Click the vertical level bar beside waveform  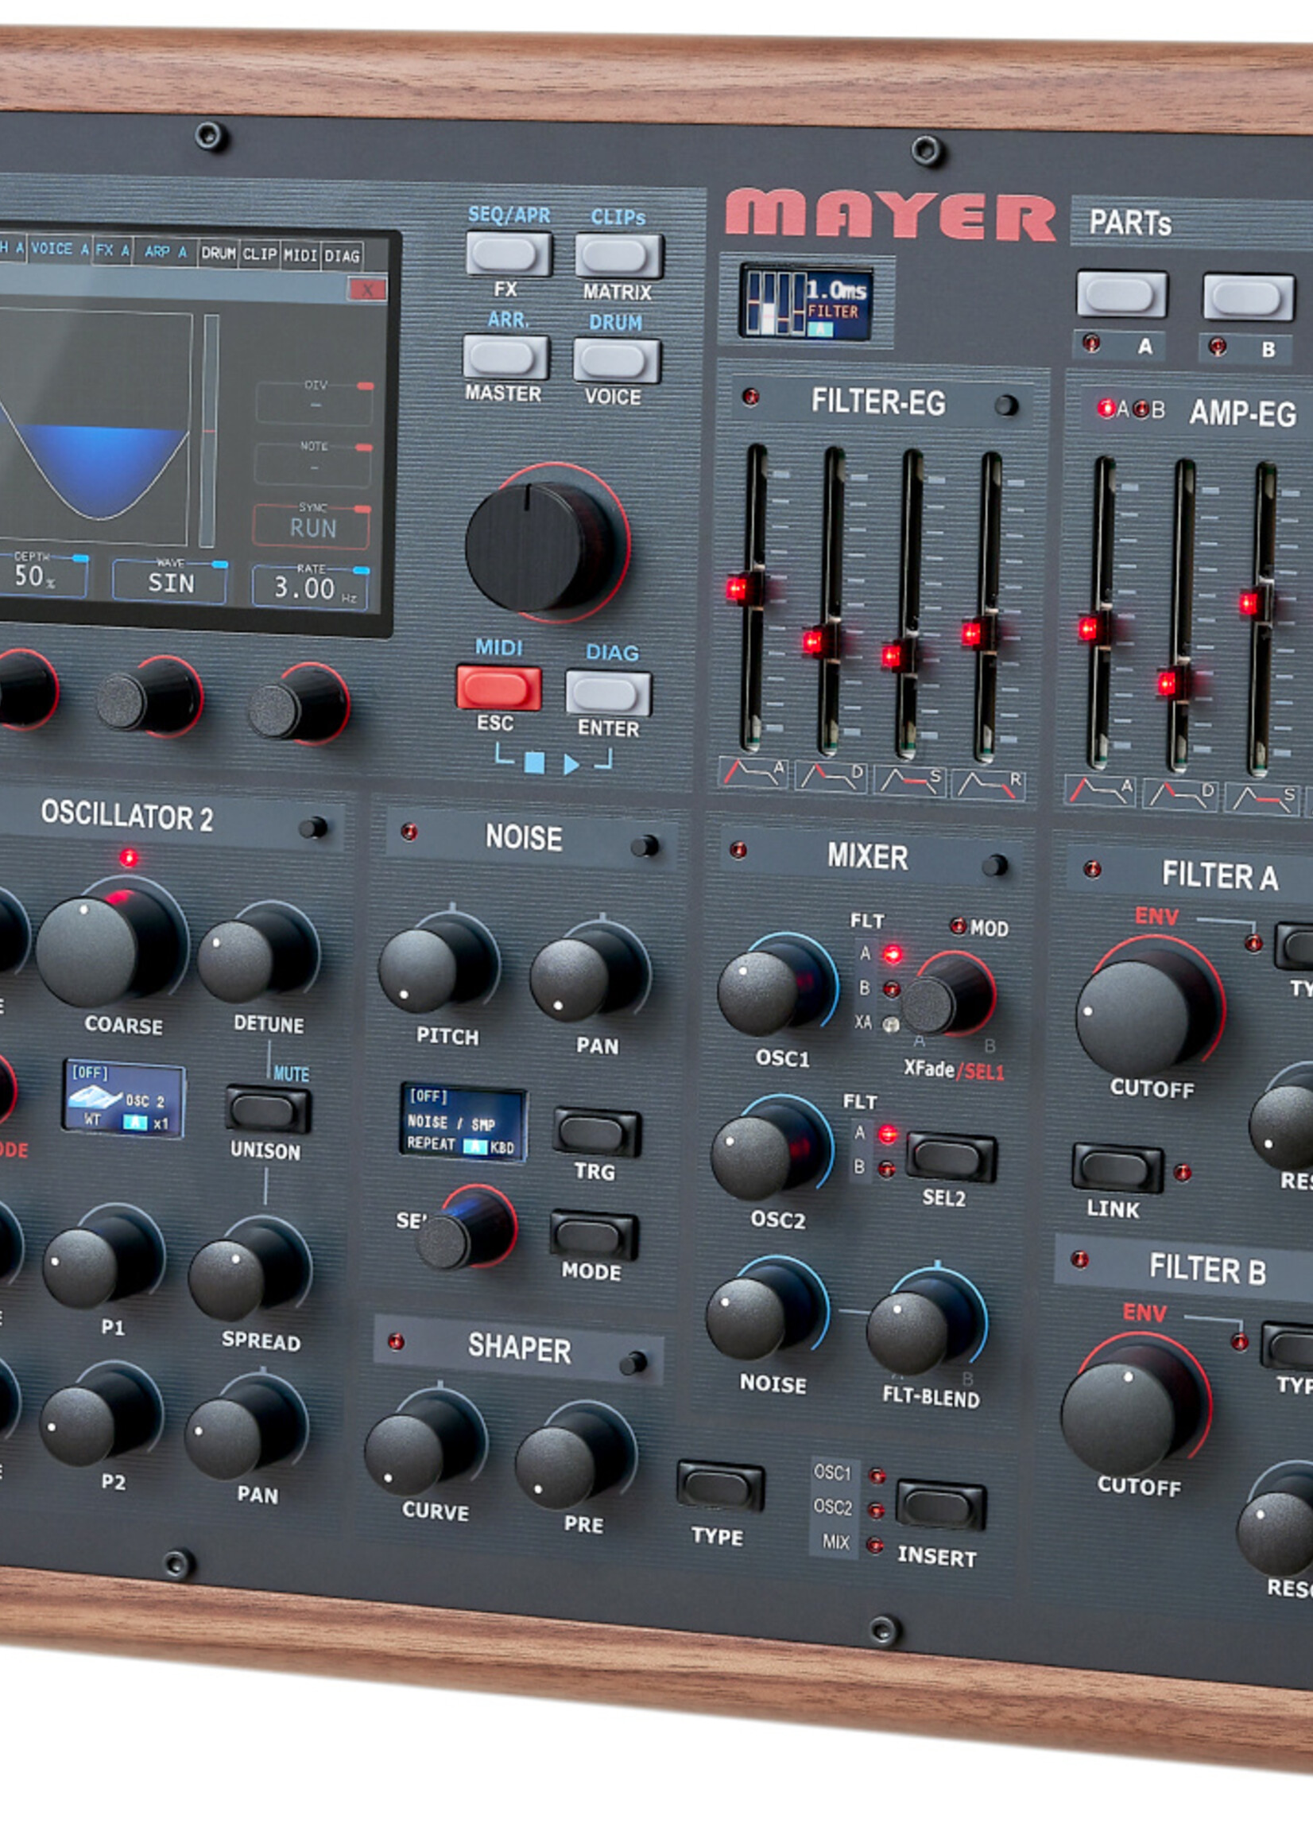(x=208, y=431)
